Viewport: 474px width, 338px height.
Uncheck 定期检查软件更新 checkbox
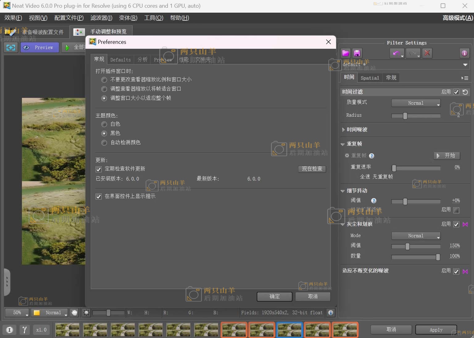click(x=99, y=169)
